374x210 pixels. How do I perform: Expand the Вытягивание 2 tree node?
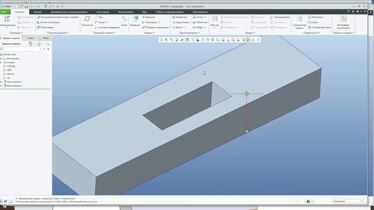coord(1,86)
